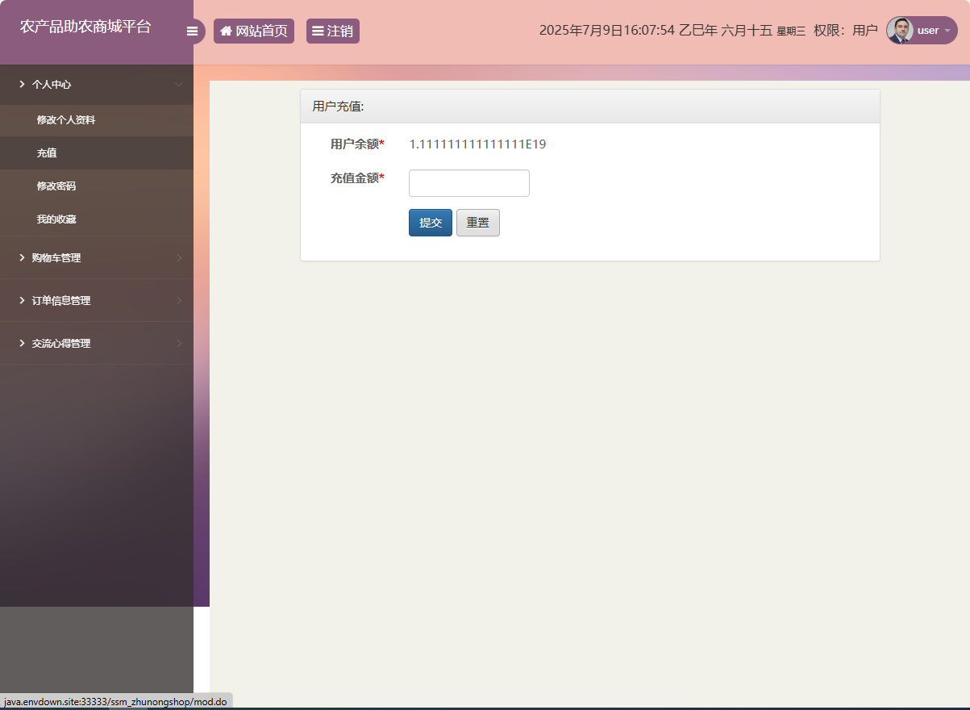
Task: Click the username 'user' in header
Action: click(928, 31)
